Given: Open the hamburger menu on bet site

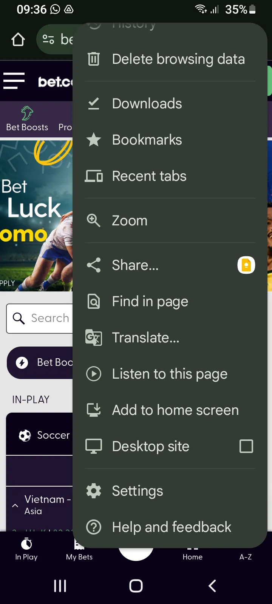Looking at the screenshot, I should tap(14, 81).
